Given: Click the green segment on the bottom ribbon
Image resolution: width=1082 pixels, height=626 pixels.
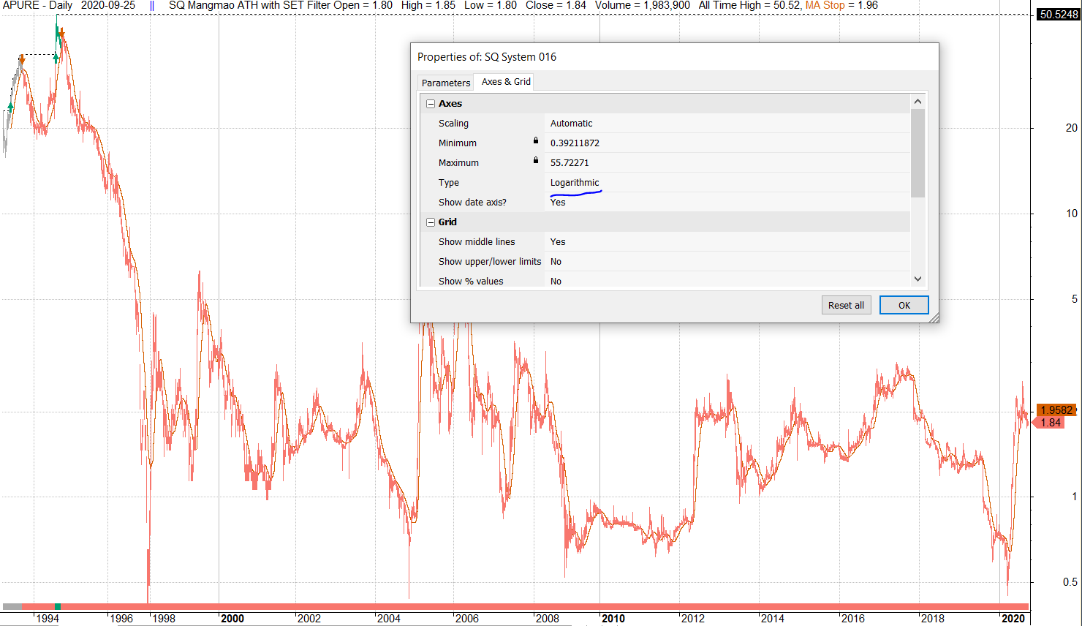Looking at the screenshot, I should pyautogui.click(x=58, y=606).
